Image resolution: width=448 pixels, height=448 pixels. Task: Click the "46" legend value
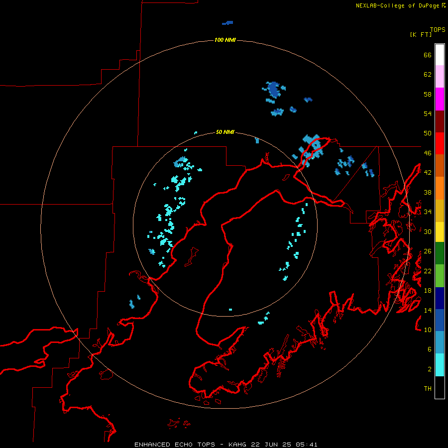428,153
